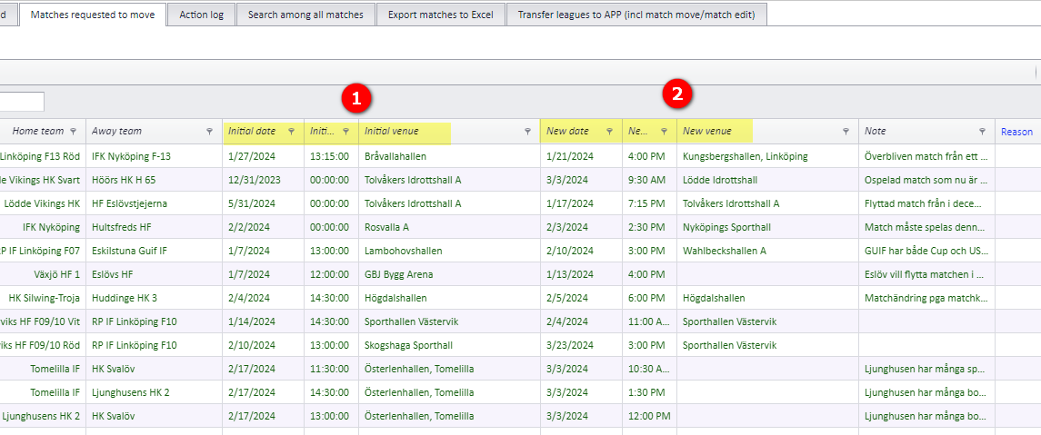This screenshot has height=435, width=1041.
Task: Select IFK Nyköping F-13 away team cell
Action: [154, 156]
